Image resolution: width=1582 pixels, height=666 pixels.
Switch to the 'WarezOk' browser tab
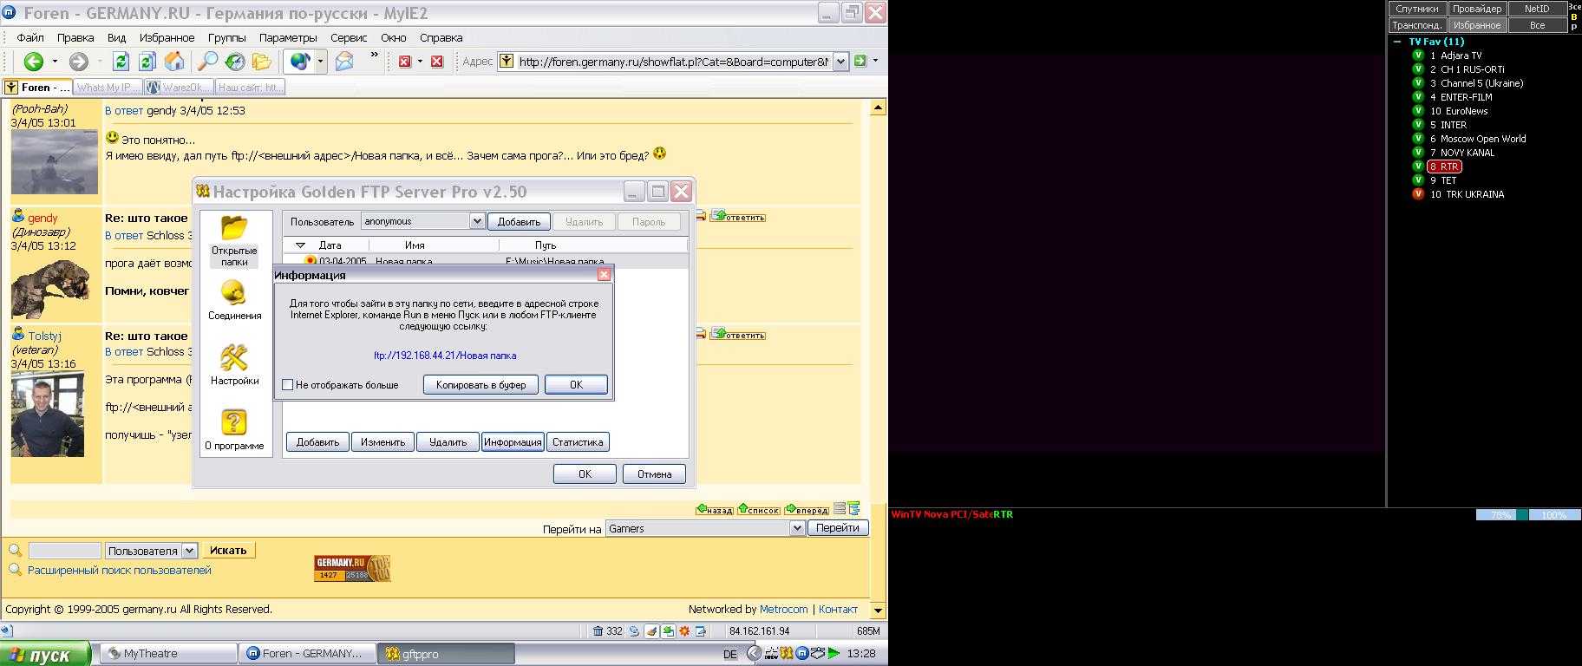[178, 88]
